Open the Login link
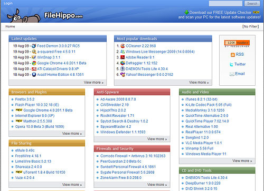264x191 pixels. [8, 3]
